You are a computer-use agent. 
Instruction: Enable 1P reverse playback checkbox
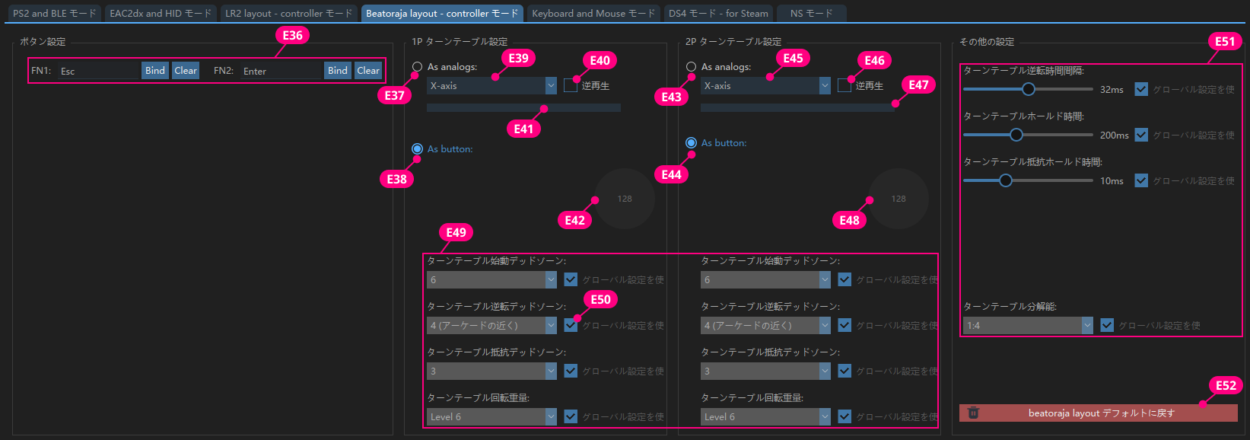(571, 86)
